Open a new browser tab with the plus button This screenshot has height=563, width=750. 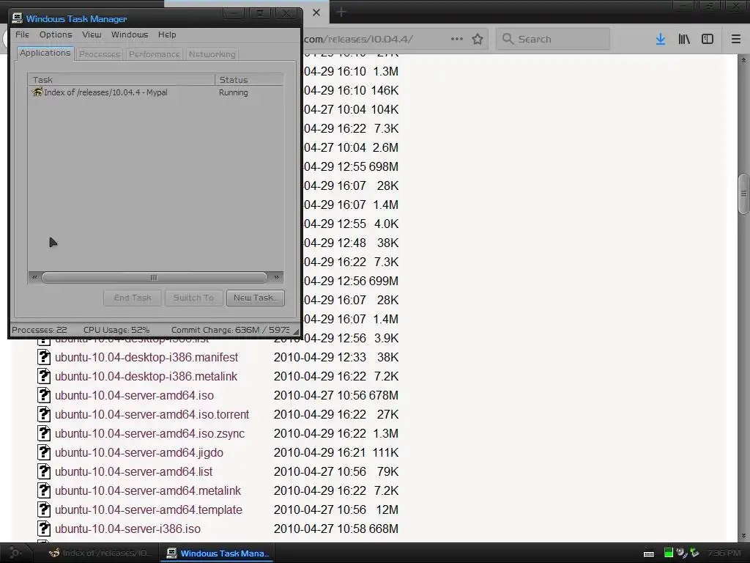(341, 12)
